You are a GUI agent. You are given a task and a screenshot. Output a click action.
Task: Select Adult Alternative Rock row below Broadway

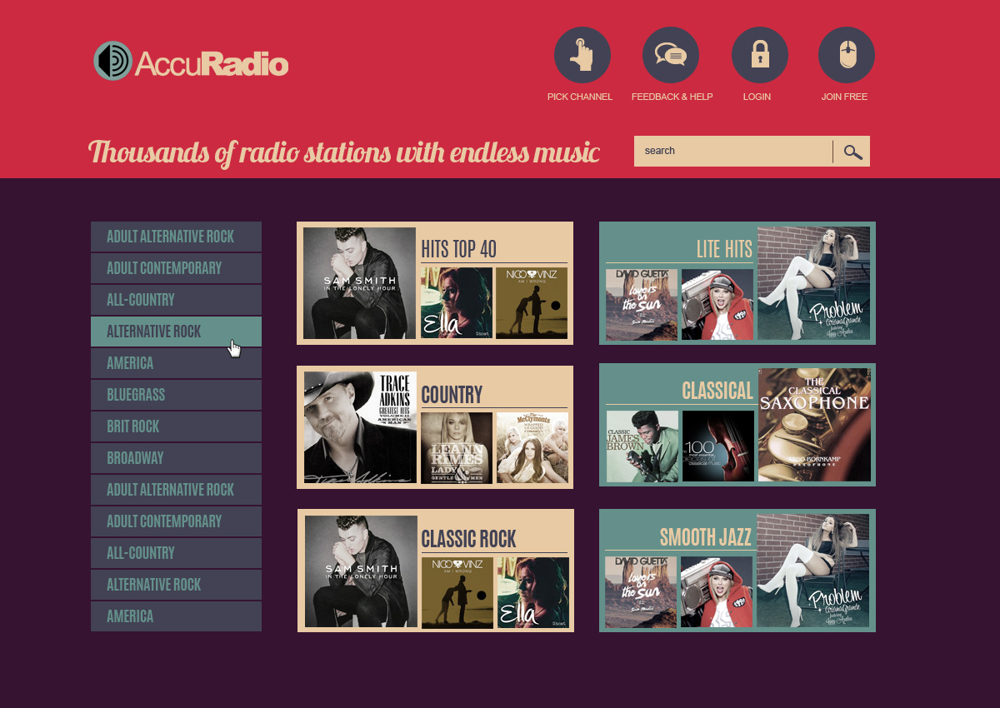point(176,490)
